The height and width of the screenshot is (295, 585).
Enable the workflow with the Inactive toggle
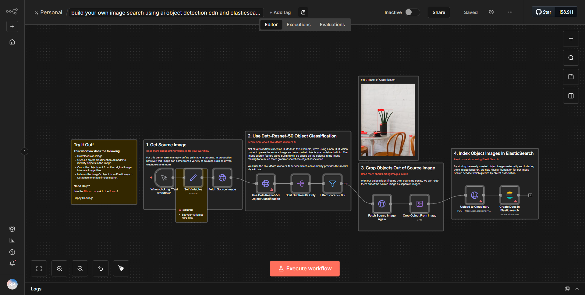(x=412, y=12)
